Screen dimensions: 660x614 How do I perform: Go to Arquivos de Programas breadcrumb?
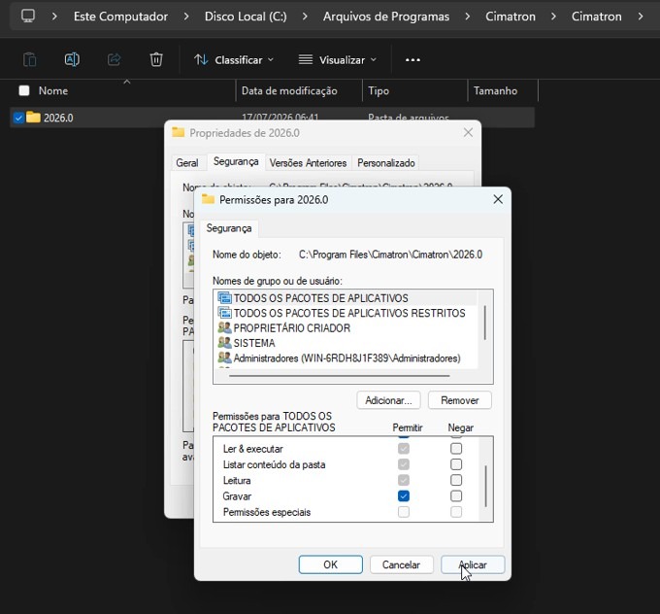386,17
